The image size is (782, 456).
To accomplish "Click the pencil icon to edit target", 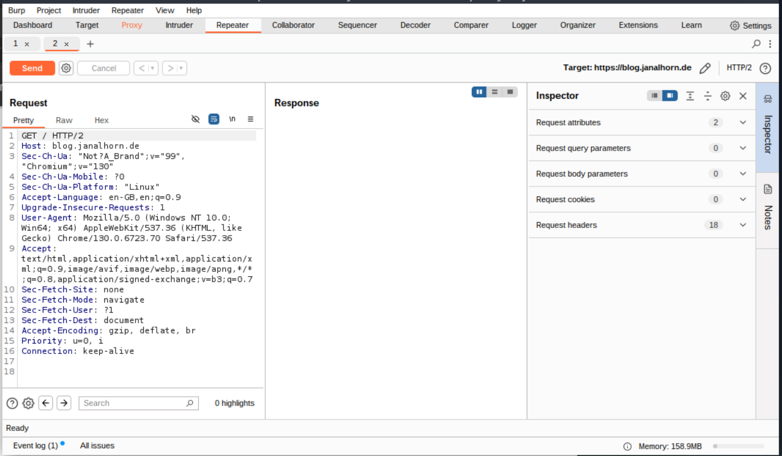I will click(705, 68).
